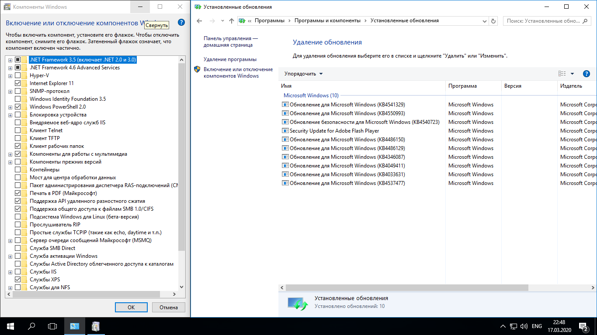The width and height of the screenshot is (597, 335).
Task: Expand the .NET Framework 3.5 tree node
Action: pos(10,60)
